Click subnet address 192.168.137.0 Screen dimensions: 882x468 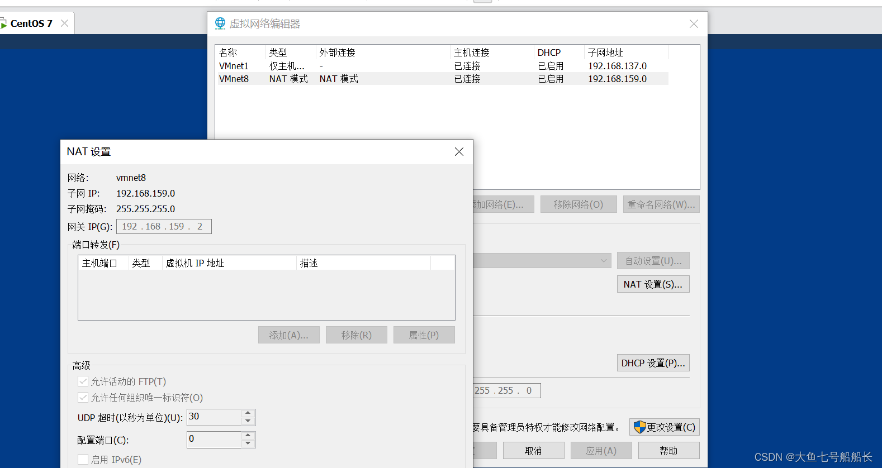pos(617,66)
